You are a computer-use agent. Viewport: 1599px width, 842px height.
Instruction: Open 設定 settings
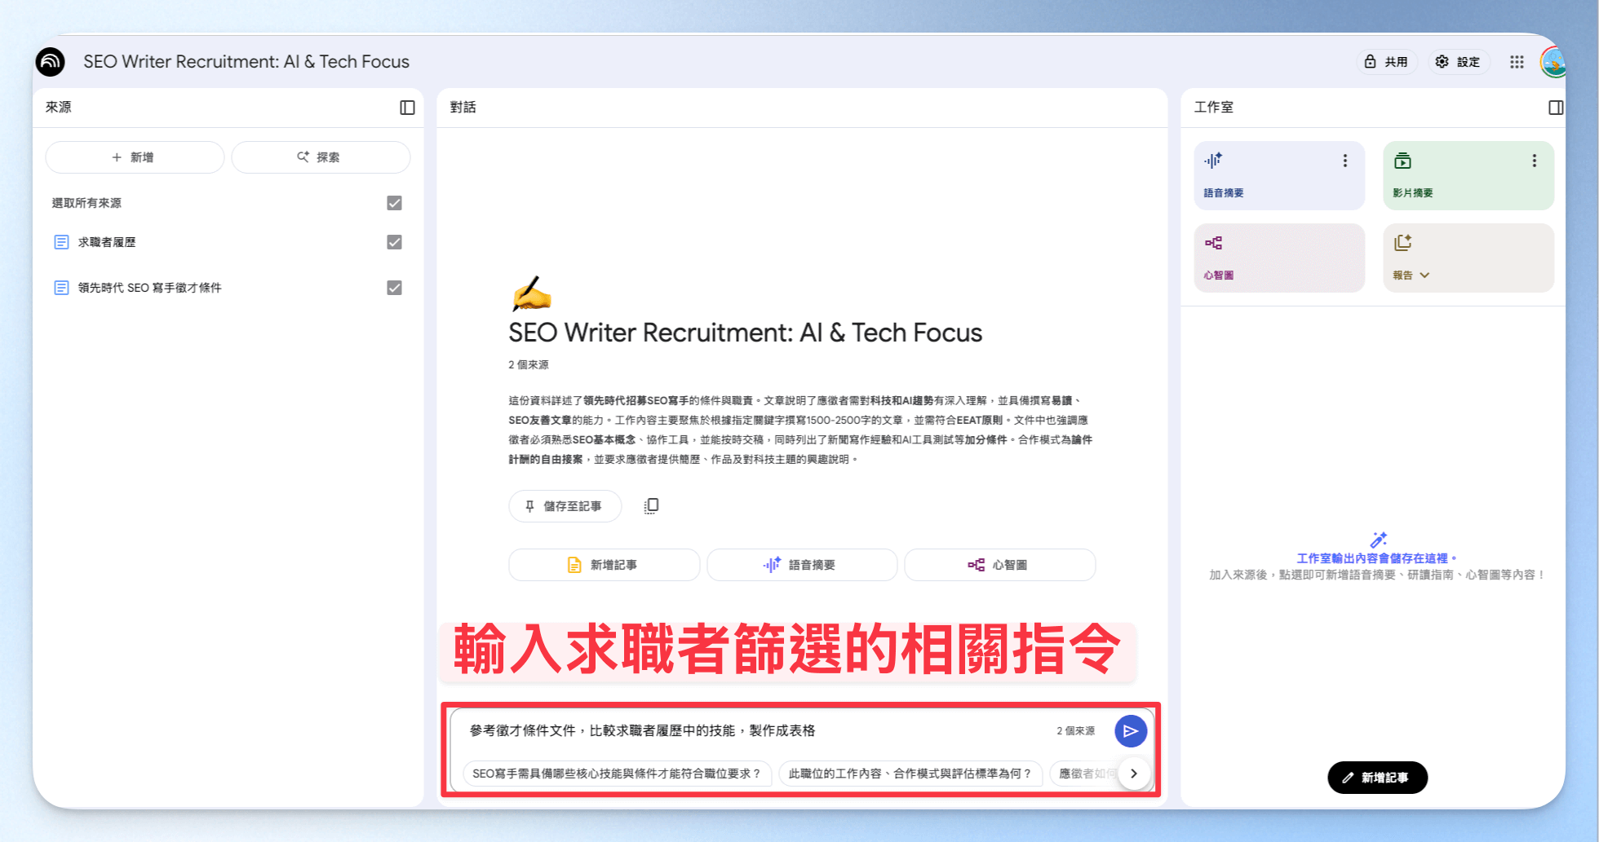tap(1459, 62)
